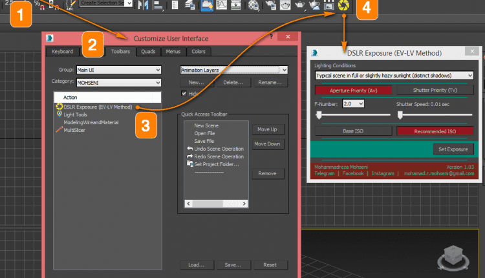
Task: Click the Shutter Speed slider handle
Action: coord(400,115)
